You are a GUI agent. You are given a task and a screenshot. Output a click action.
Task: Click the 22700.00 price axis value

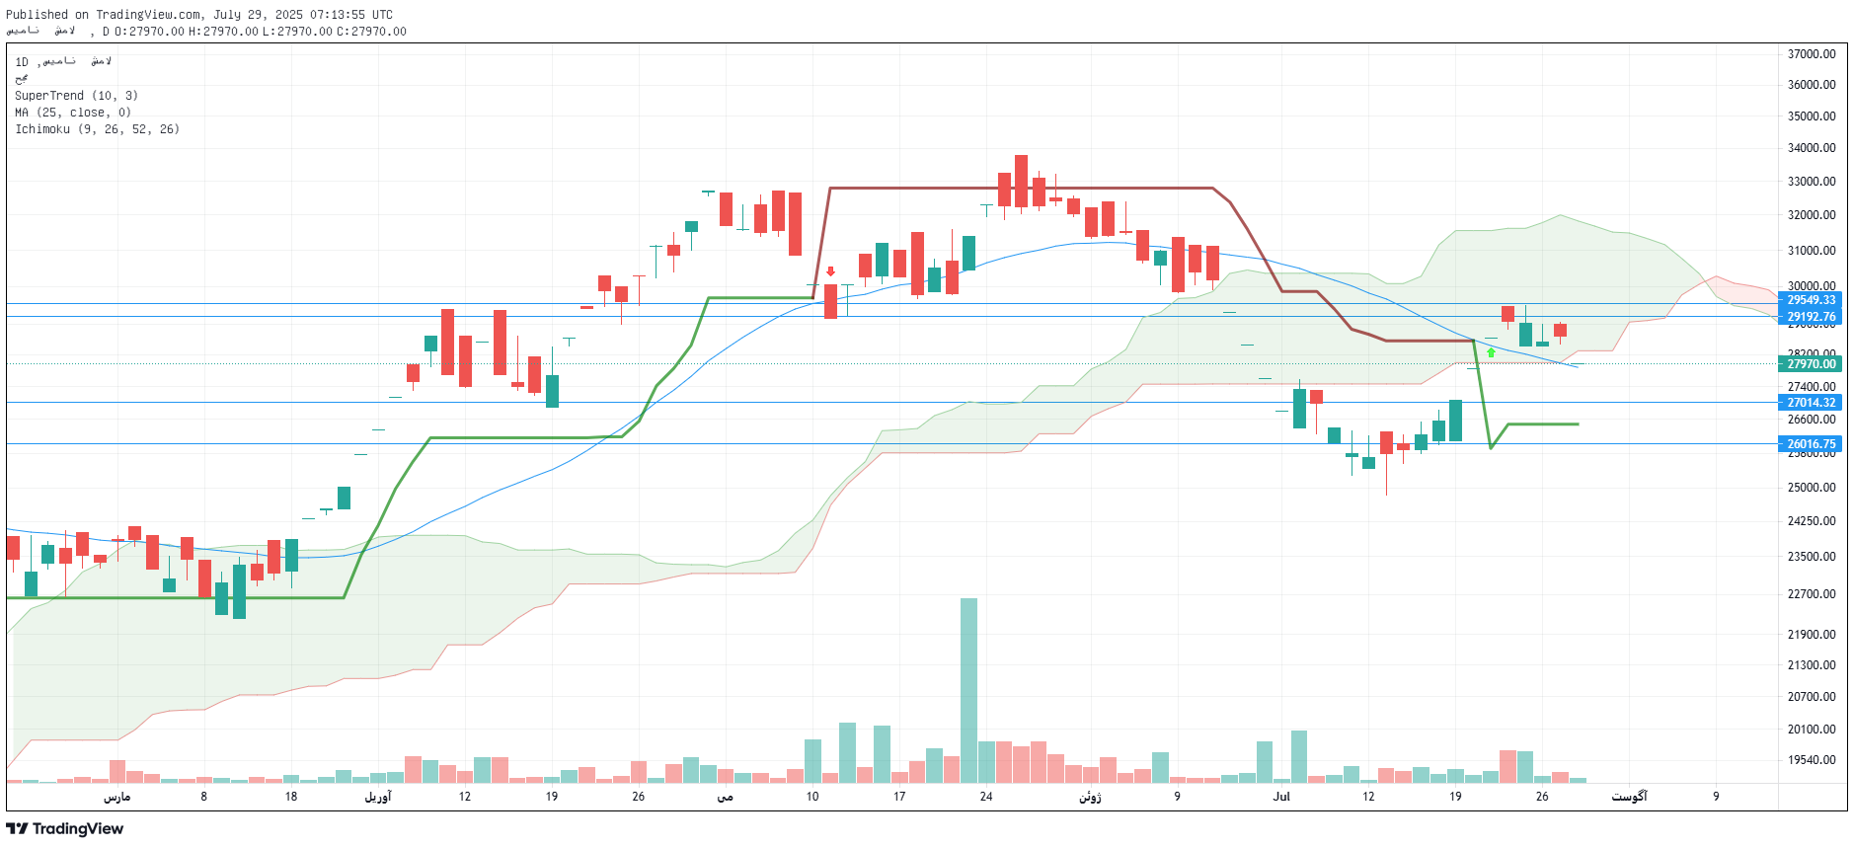[x=1812, y=594]
